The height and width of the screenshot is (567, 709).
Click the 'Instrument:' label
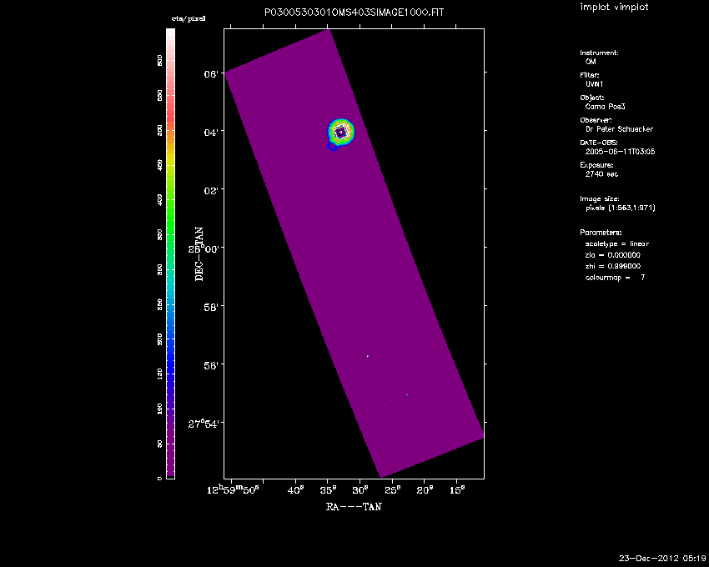pos(599,53)
